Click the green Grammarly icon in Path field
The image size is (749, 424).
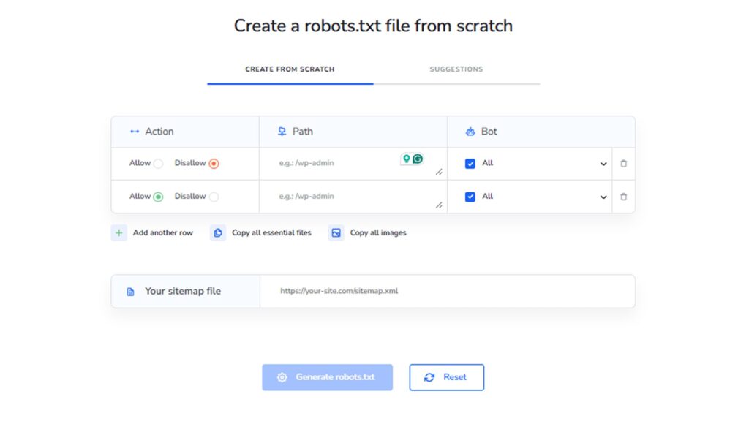tap(418, 159)
